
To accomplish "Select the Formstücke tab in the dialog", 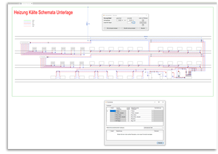I will (x=109, y=106).
